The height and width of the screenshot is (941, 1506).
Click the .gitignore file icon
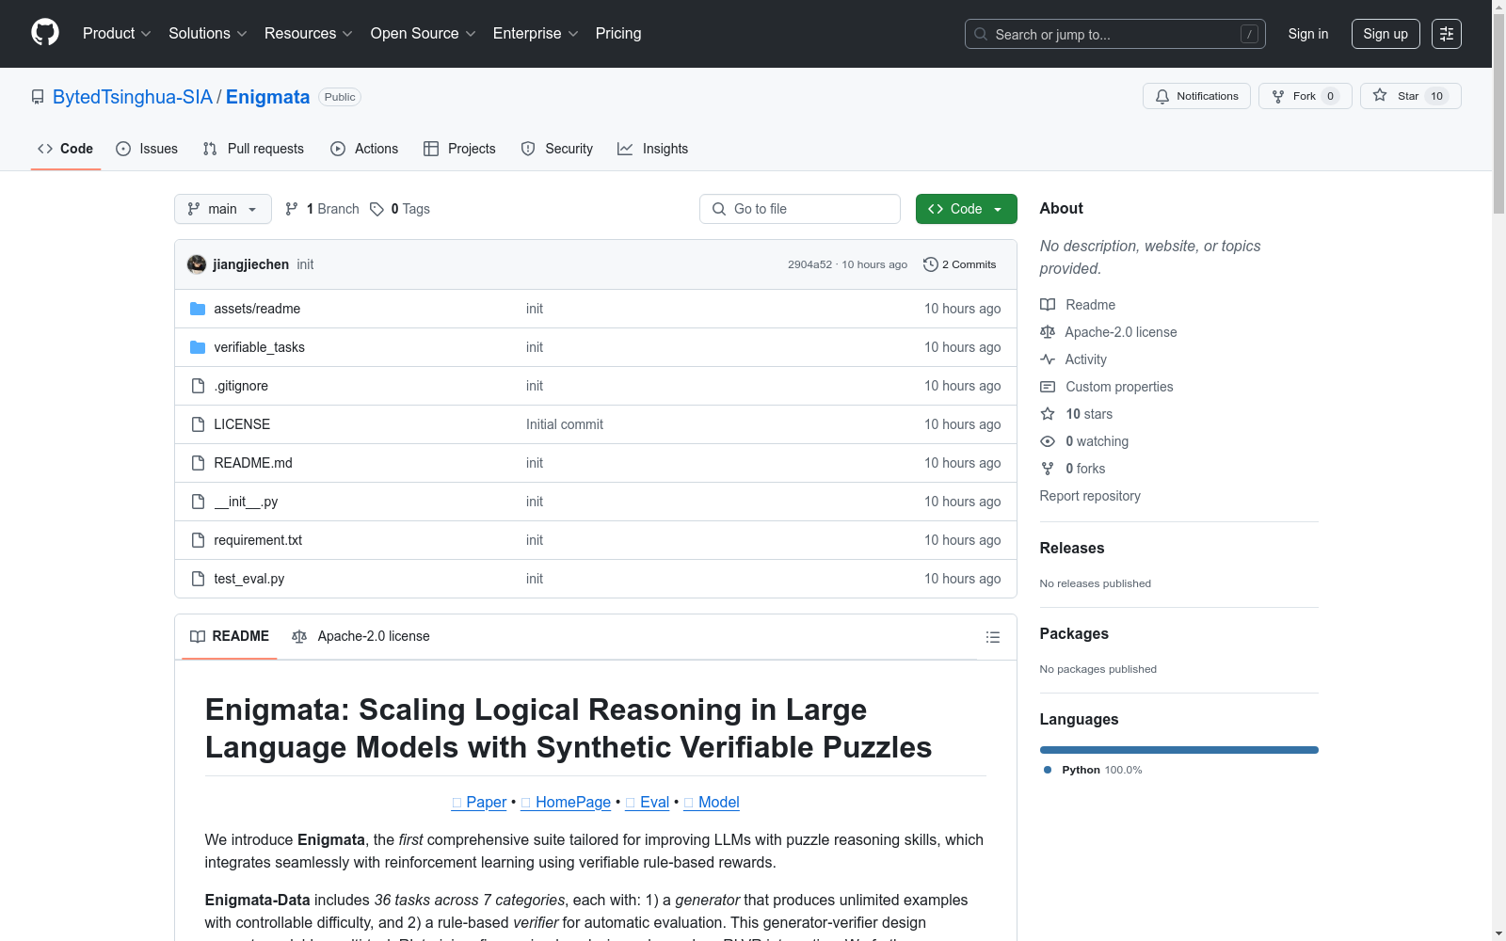(198, 386)
